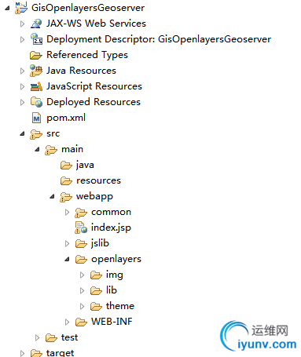Select the 'main' label
This screenshot has height=357, width=301.
tap(72, 149)
